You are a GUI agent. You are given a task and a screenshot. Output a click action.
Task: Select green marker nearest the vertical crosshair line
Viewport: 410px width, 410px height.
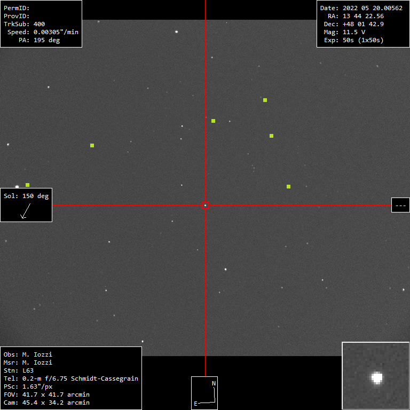point(213,121)
